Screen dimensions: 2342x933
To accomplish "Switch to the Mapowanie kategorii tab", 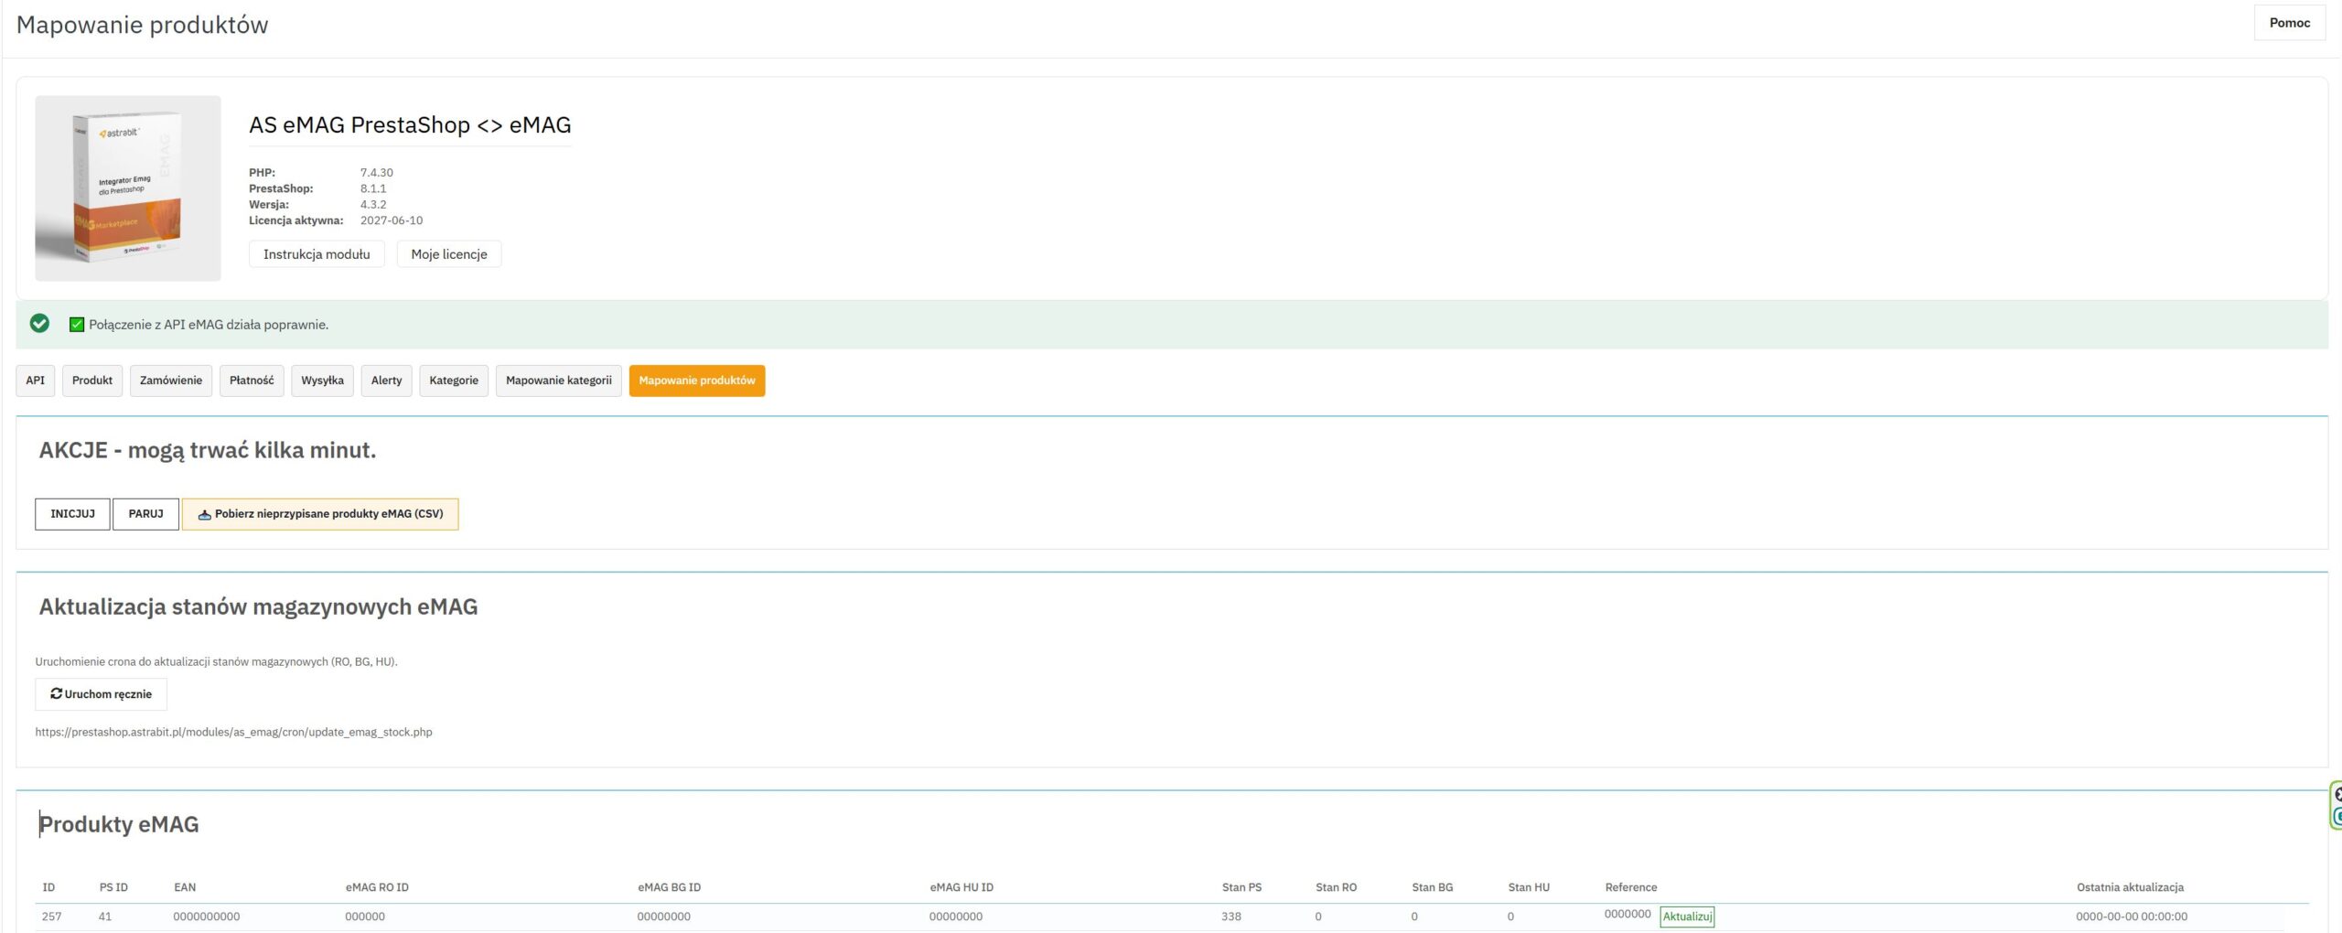I will (559, 381).
